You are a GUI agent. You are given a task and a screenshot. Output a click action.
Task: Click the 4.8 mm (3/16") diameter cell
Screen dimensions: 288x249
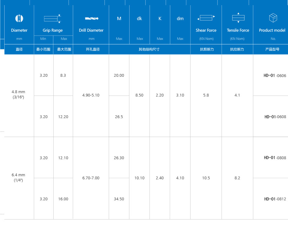18,94
